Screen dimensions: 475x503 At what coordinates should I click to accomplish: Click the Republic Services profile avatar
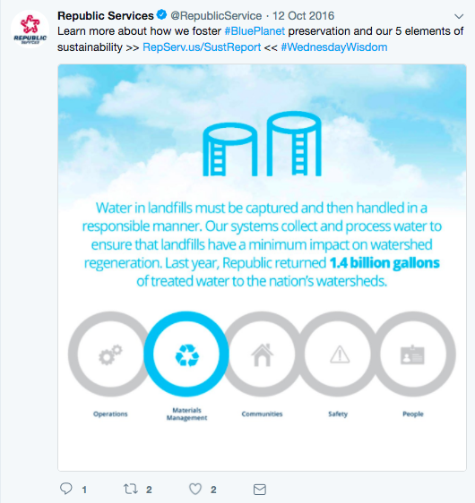[30, 30]
